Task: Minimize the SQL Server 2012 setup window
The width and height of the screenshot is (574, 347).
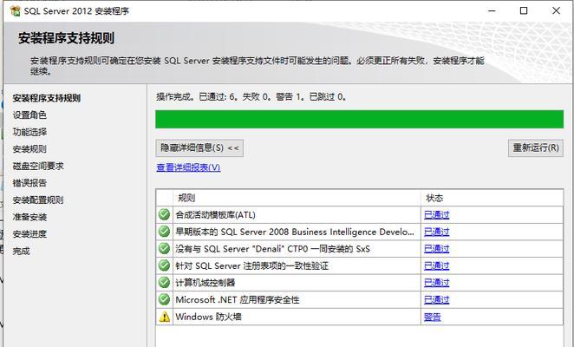Action: [x=492, y=11]
